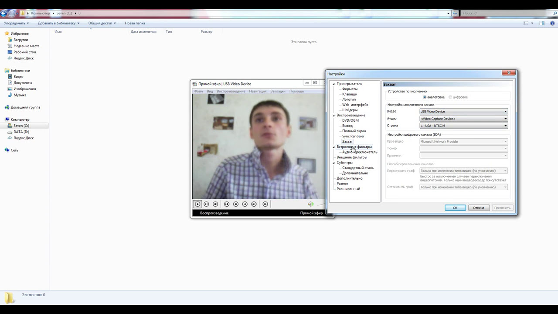Click Добавить в библиотеку in Explorer

click(x=58, y=23)
